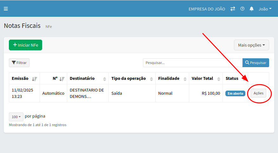Image resolution: width=278 pixels, height=153 pixels.
Task: Click the switch company arrows icon
Action: click(233, 9)
